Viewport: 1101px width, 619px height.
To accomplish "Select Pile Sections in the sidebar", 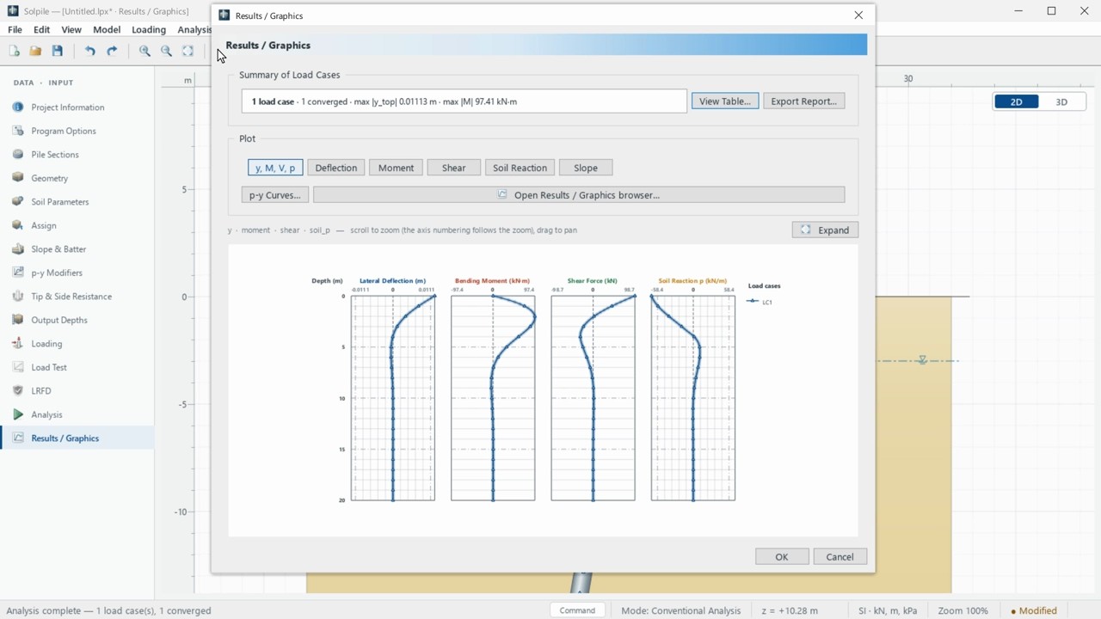I will (77, 155).
